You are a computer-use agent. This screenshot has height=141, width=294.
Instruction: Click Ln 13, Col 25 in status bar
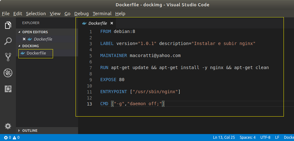(224, 138)
